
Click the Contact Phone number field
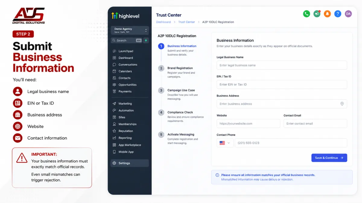point(291,143)
